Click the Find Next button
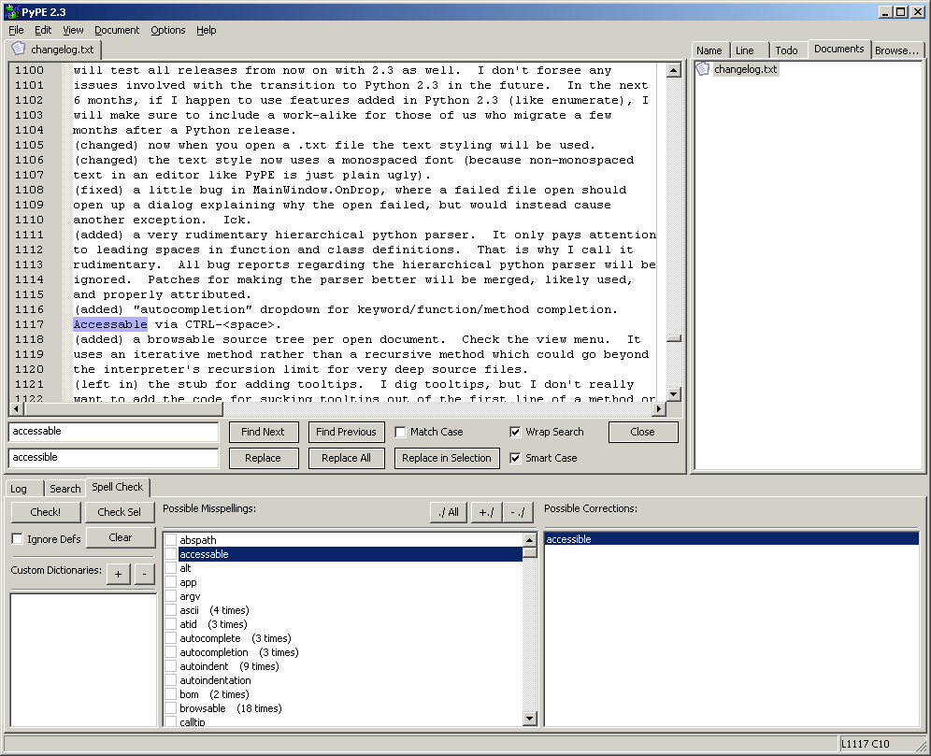 pos(263,432)
